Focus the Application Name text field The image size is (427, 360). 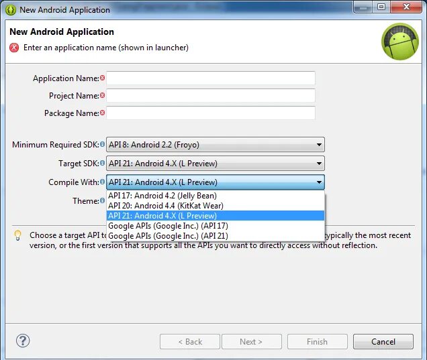click(211, 78)
